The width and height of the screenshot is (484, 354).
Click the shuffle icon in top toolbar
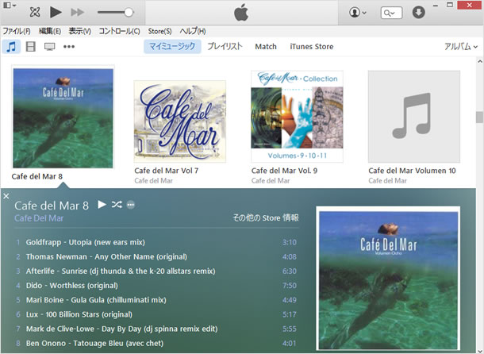35,13
